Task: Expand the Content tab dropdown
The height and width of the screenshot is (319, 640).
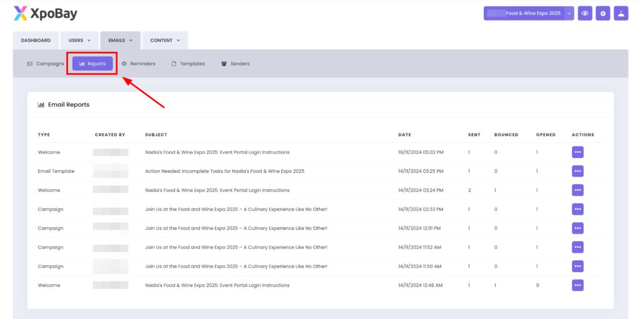Action: pos(165,41)
